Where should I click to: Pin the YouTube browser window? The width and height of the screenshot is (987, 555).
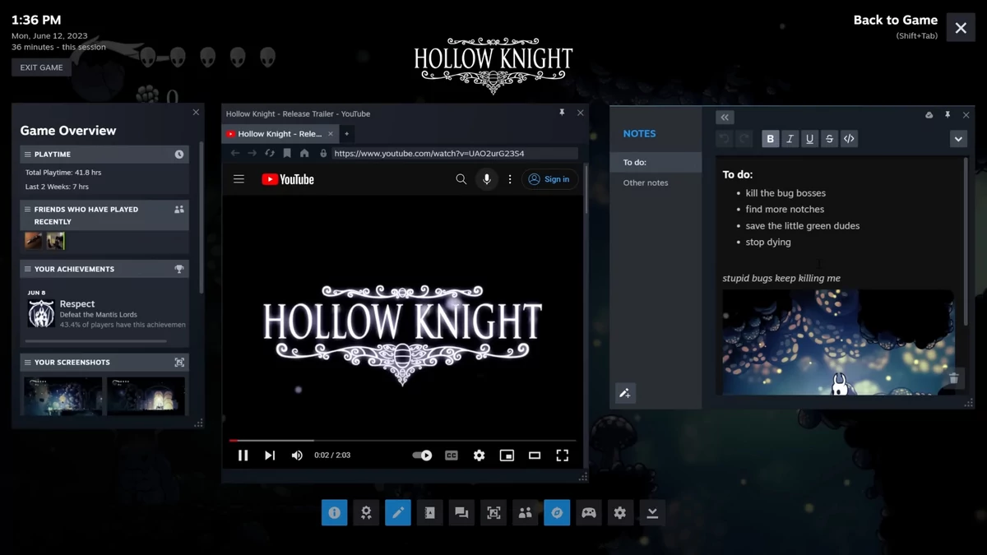(562, 113)
